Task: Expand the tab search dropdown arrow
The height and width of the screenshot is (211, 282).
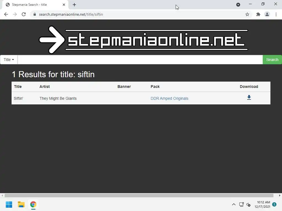Action: click(238, 5)
